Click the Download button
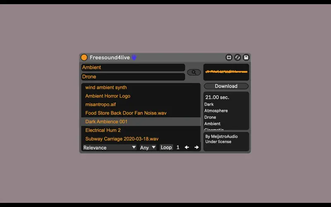This screenshot has height=207, width=331. pos(226,86)
